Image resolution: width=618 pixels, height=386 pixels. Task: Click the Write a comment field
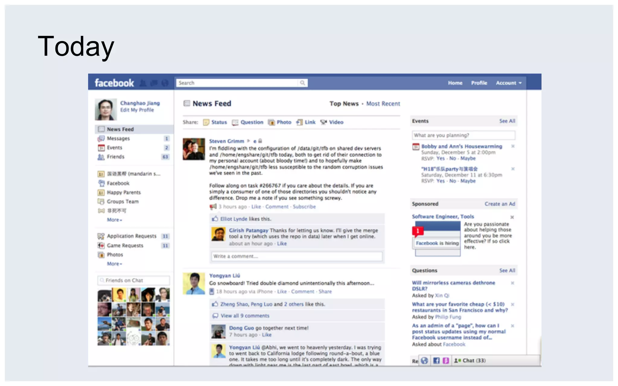(297, 256)
